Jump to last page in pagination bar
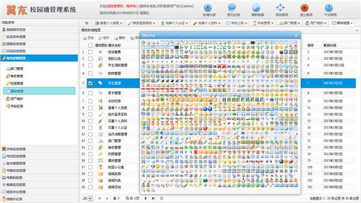This screenshot has width=361, height=203. [x=153, y=198]
